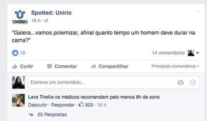This screenshot has width=207, height=121.
Task: View the 10 likes count
Action: coord(23,53)
